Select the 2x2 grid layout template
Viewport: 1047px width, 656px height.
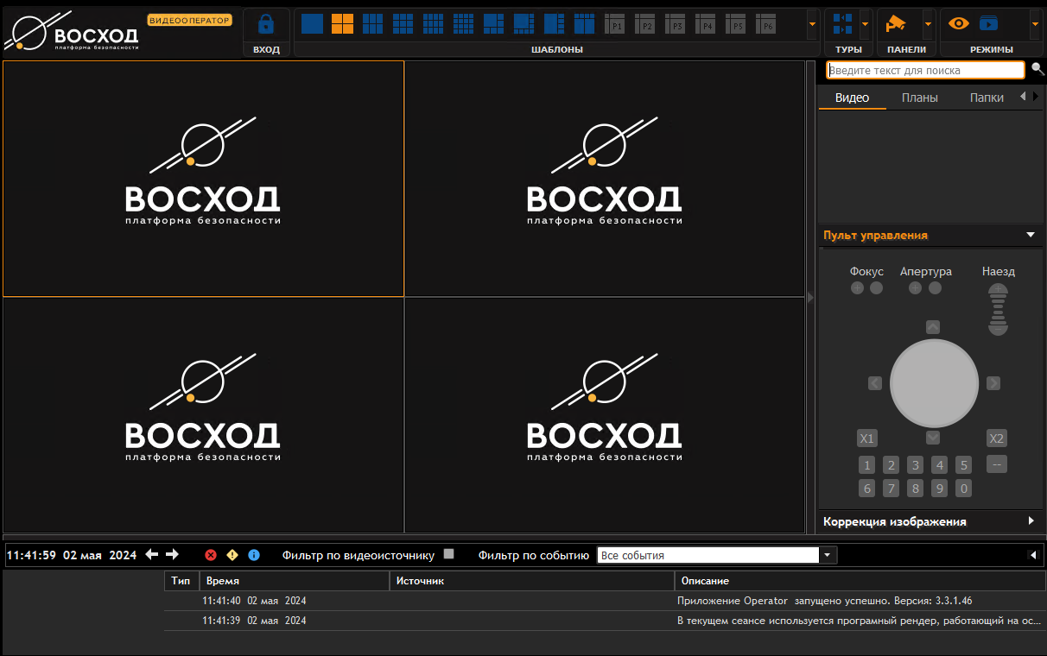[x=342, y=24]
